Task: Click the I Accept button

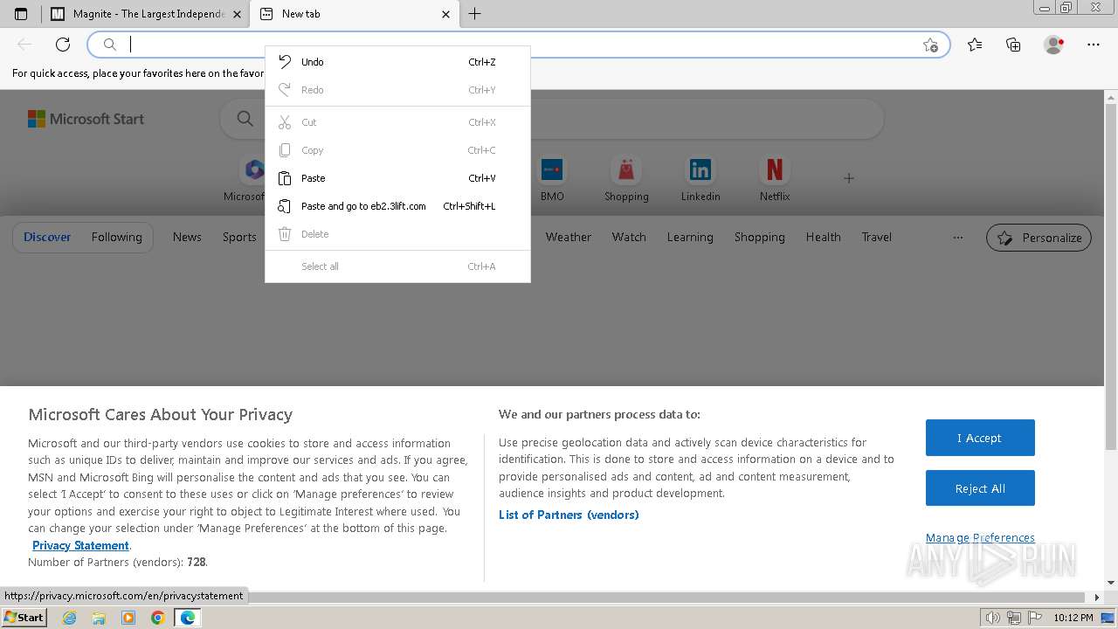Action: click(x=980, y=438)
